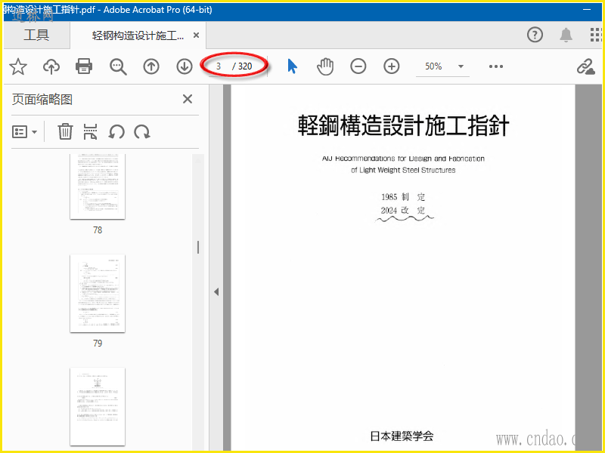
Task: Close the 页面缩略图 panel
Action: (188, 99)
